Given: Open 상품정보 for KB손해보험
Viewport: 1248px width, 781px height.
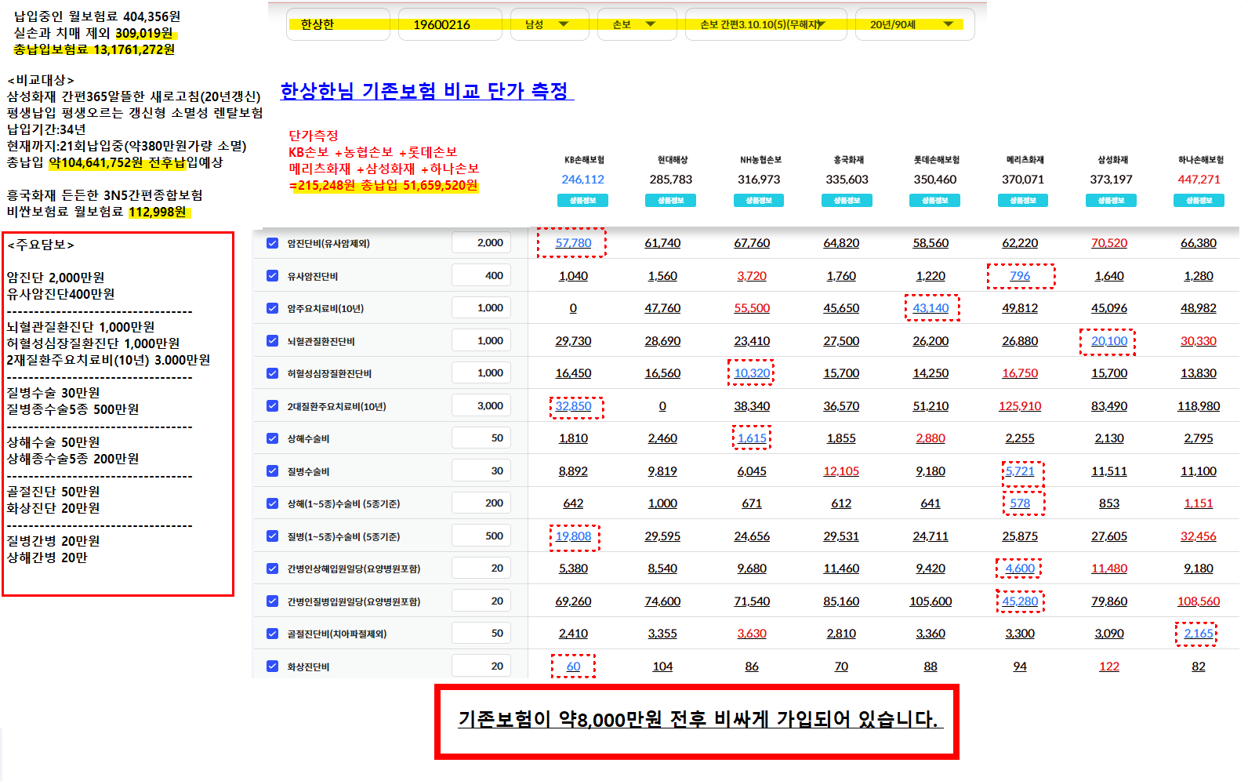Looking at the screenshot, I should (582, 201).
